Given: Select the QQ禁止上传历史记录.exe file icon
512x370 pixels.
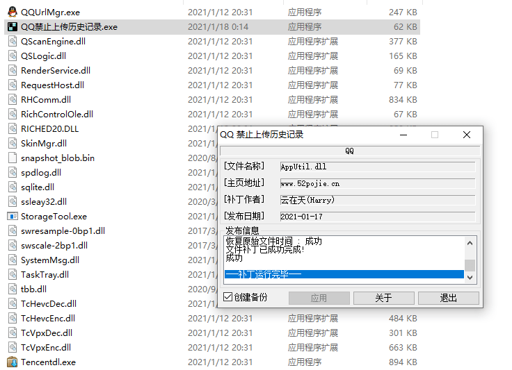Looking at the screenshot, I should (13, 26).
